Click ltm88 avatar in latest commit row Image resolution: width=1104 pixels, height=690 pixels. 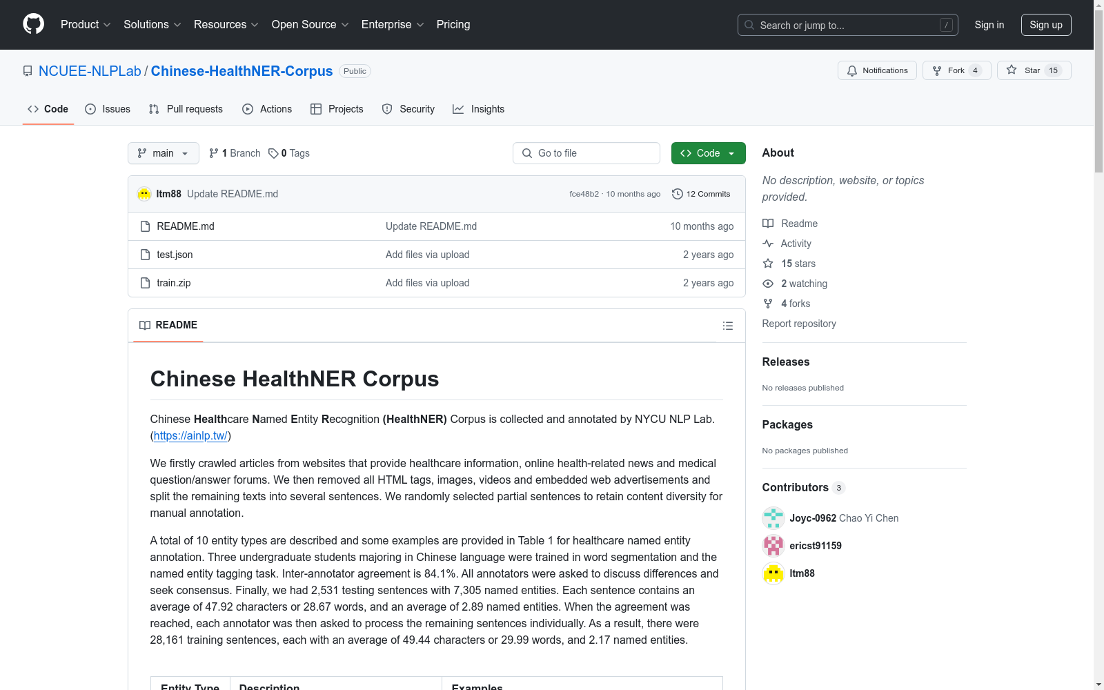point(144,194)
